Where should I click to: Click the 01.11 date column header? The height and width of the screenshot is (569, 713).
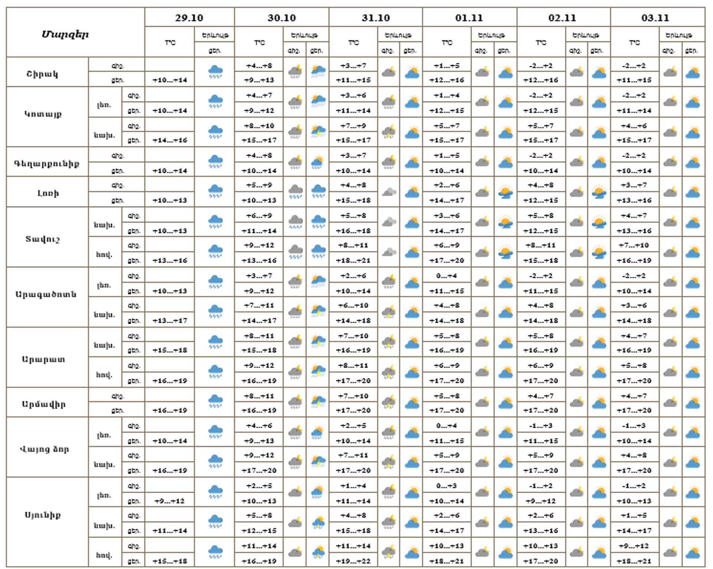point(469,17)
